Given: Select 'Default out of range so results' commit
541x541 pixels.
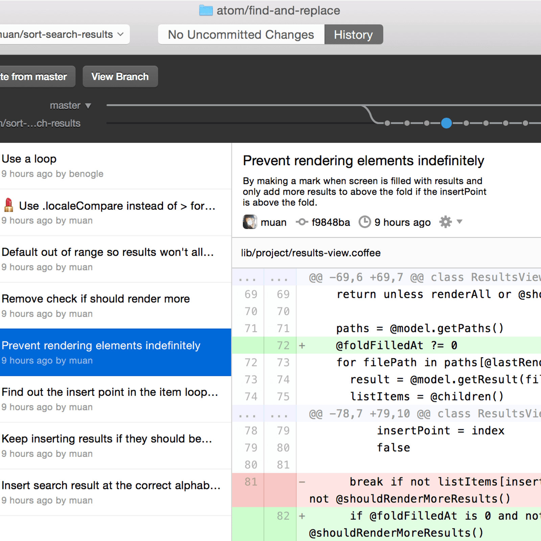Looking at the screenshot, I should coord(116,259).
